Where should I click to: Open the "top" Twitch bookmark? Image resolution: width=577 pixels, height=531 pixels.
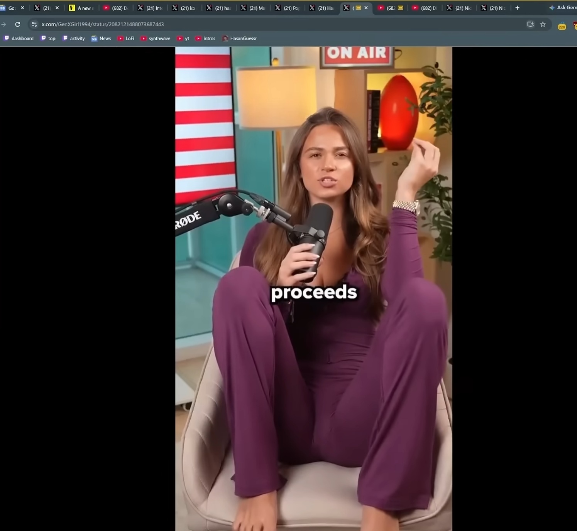point(48,39)
